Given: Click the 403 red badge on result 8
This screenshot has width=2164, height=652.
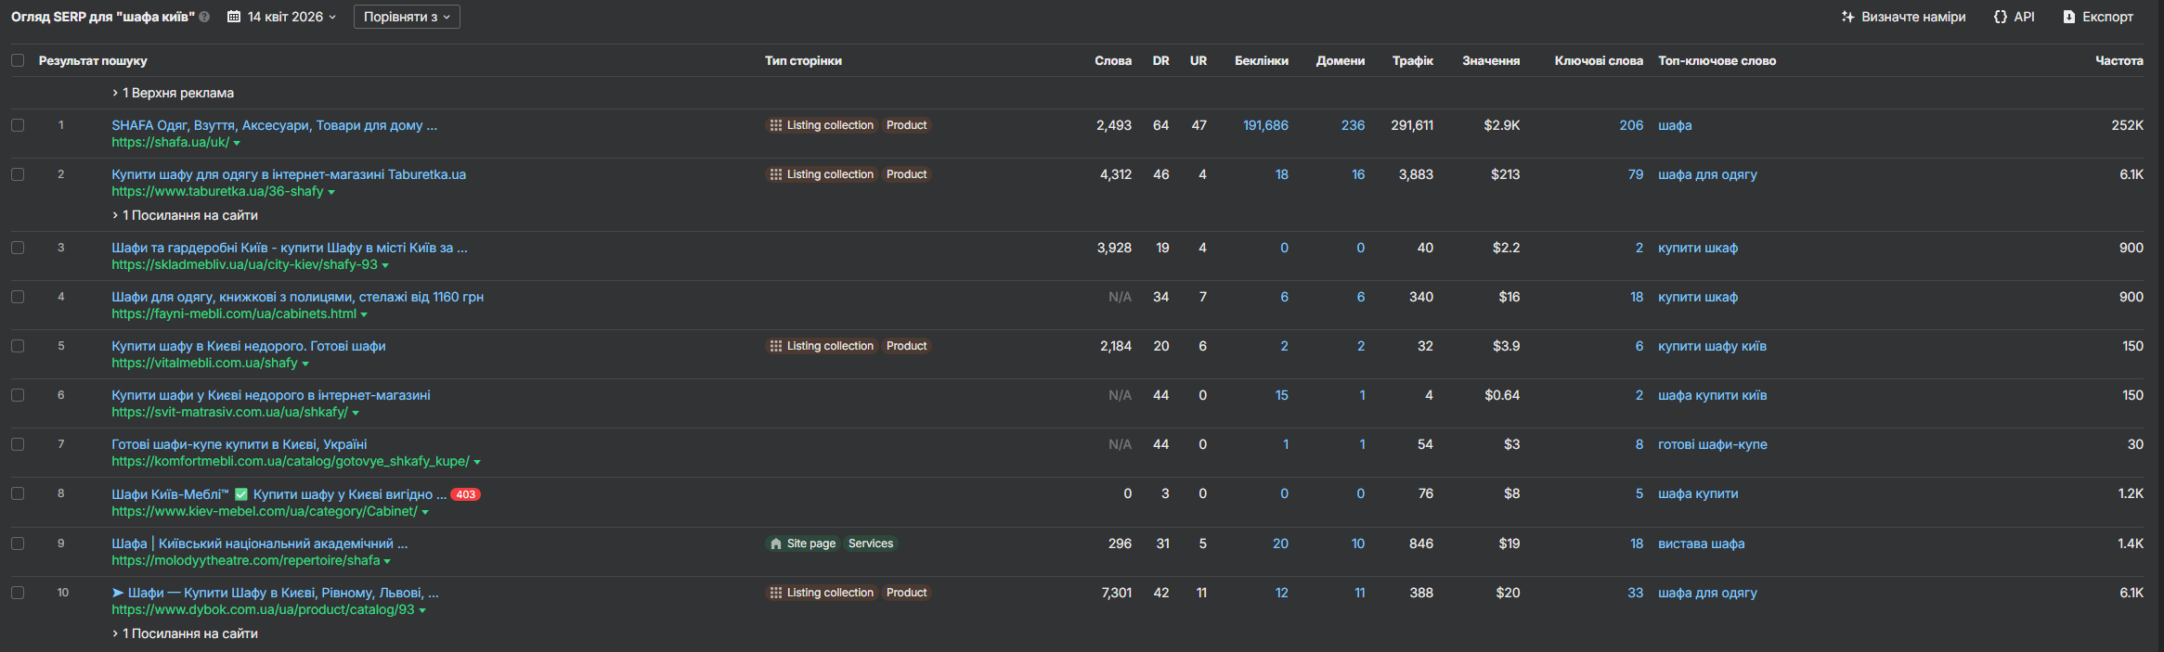Looking at the screenshot, I should tap(465, 494).
